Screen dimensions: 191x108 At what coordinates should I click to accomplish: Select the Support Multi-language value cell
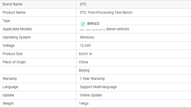tap(98, 87)
